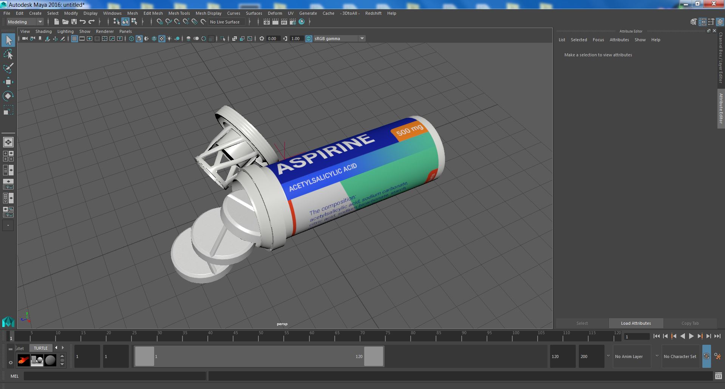725x389 pixels.
Task: Open Attribute Editor Attributes menu
Action: point(619,40)
